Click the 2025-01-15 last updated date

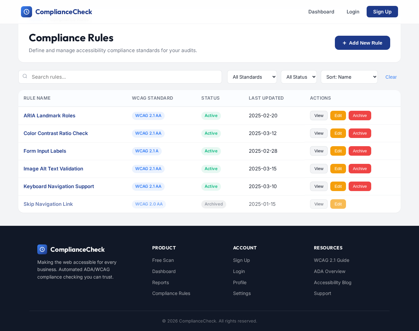pos(262,204)
